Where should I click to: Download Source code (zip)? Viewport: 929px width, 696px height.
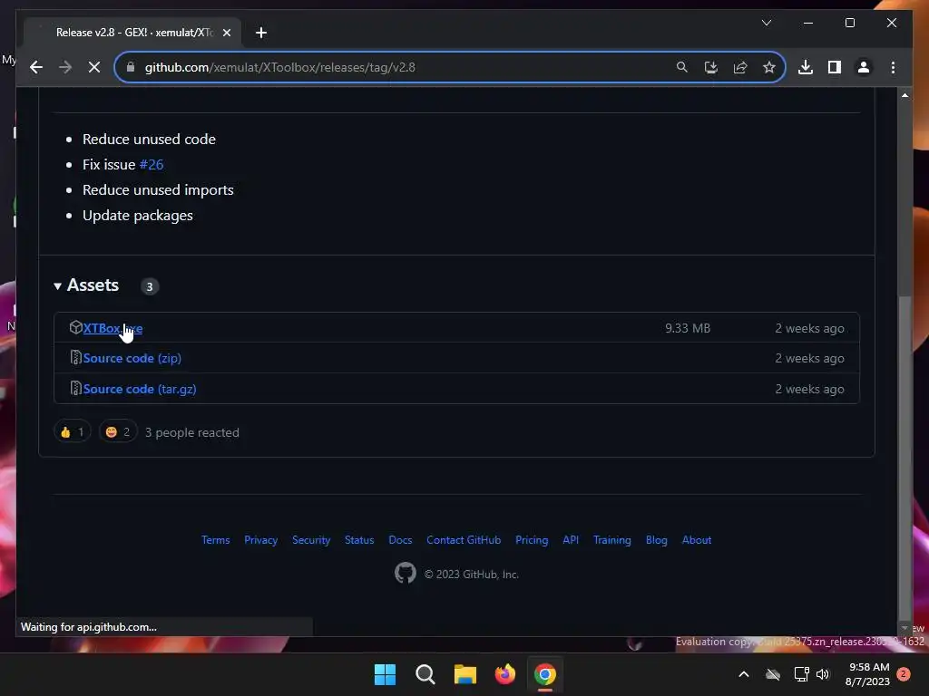[132, 358]
